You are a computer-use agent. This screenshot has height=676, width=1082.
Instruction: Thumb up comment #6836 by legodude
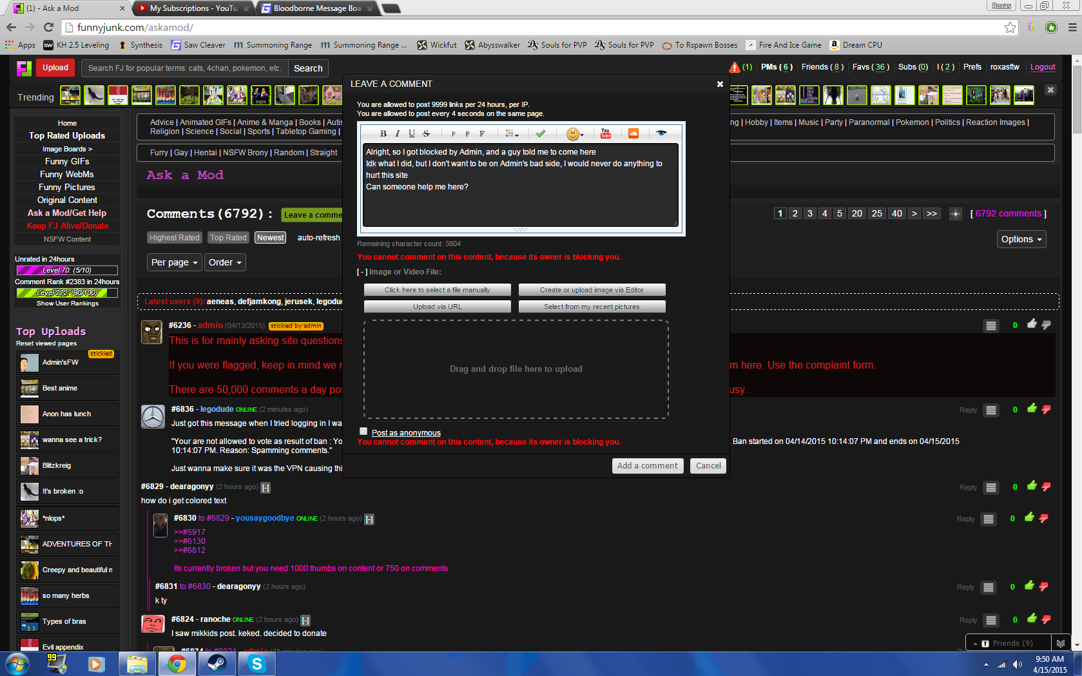pyautogui.click(x=1032, y=409)
